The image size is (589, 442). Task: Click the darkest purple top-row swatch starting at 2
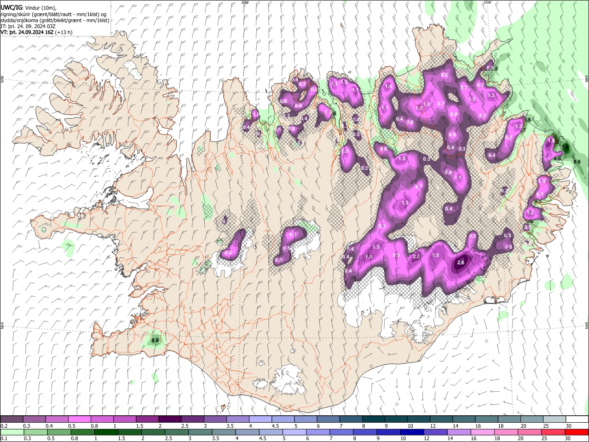(x=169, y=419)
